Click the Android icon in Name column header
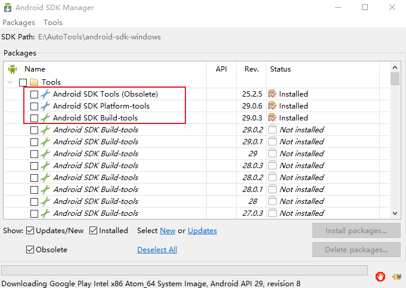 (13, 69)
